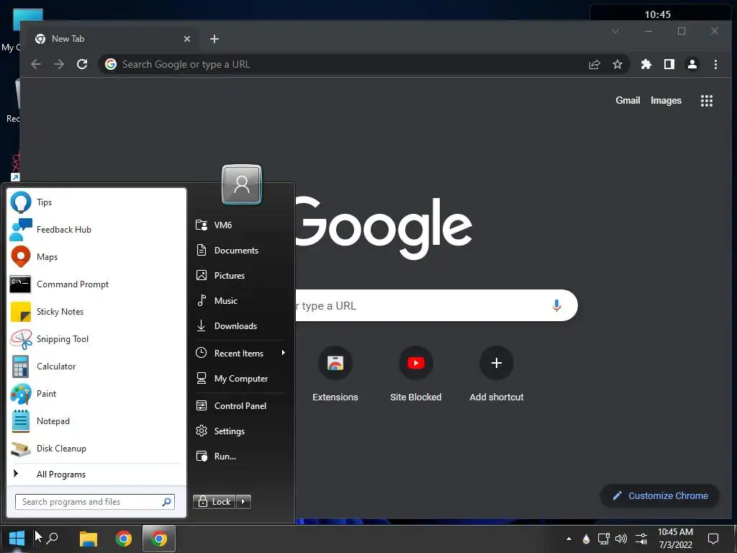Screen dimensions: 737x553
Task: Expand All Programs list
Action: point(96,474)
